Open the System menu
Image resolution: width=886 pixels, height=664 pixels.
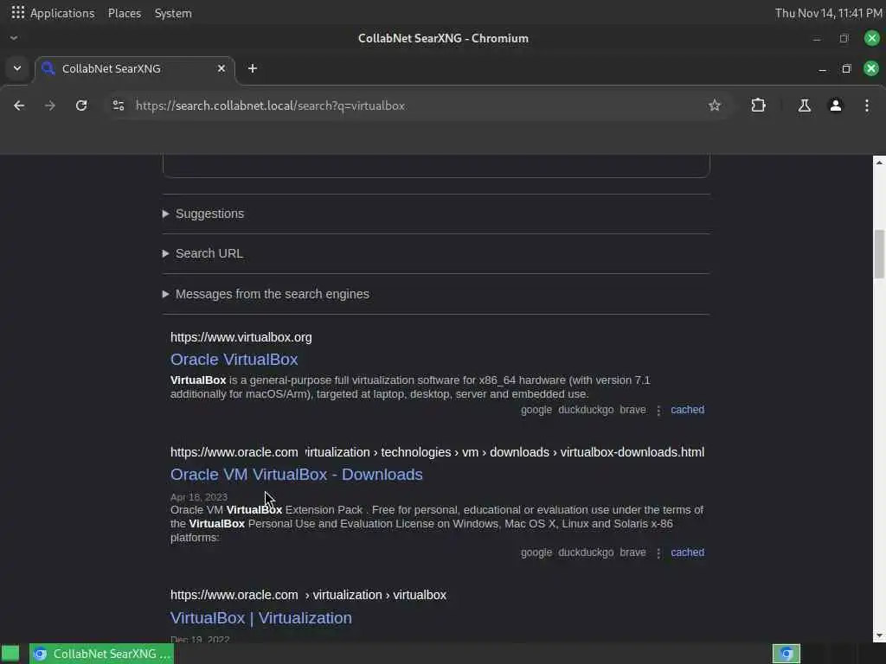[x=173, y=13]
